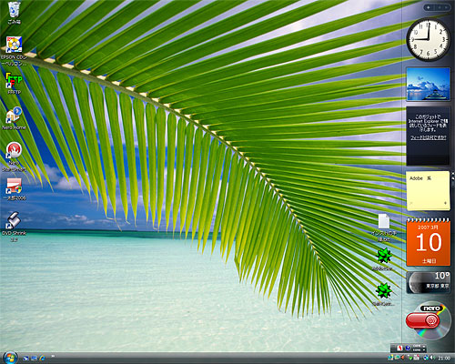Add a new note with the sticky note plus
This screenshot has width=455, height=364.
[x=445, y=203]
